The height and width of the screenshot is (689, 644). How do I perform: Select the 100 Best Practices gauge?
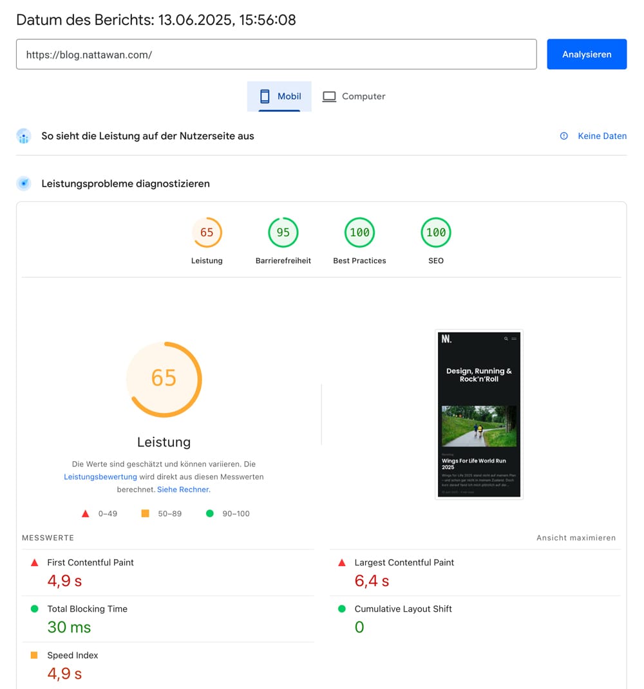point(359,232)
